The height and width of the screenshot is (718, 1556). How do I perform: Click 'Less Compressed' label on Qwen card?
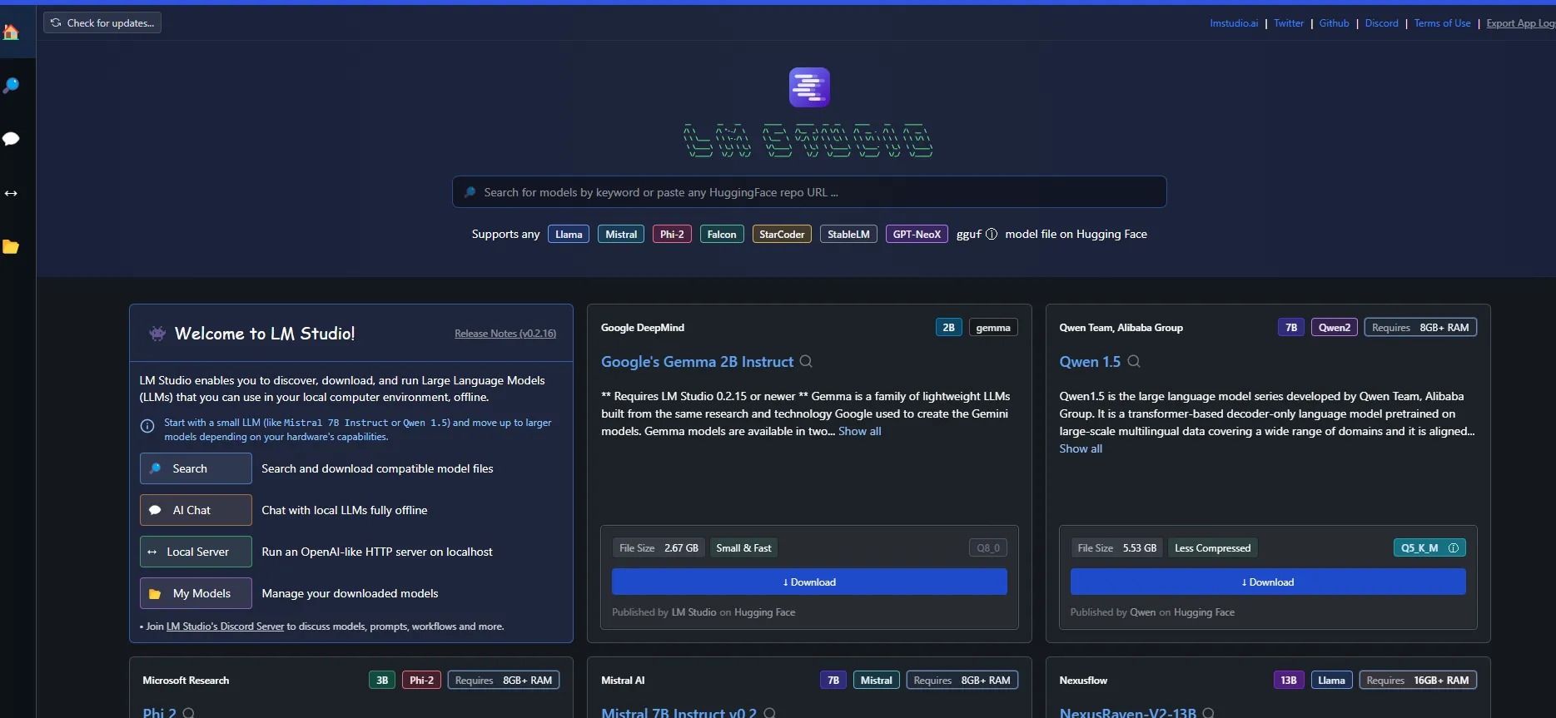pos(1212,548)
